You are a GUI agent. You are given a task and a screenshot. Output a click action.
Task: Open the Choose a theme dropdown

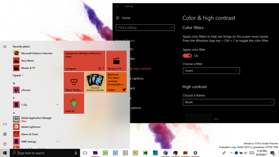[228, 102]
